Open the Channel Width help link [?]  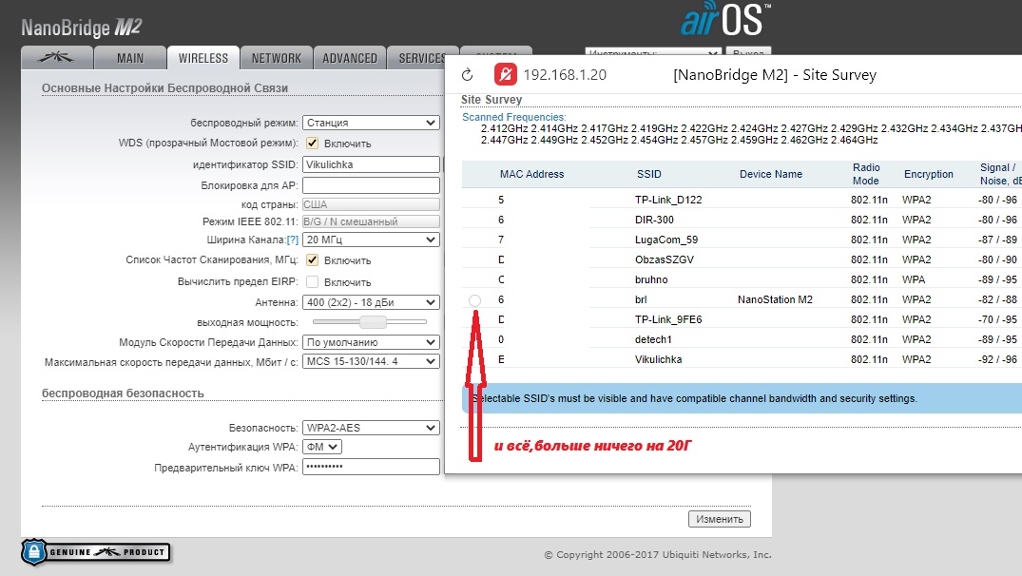[x=293, y=240]
